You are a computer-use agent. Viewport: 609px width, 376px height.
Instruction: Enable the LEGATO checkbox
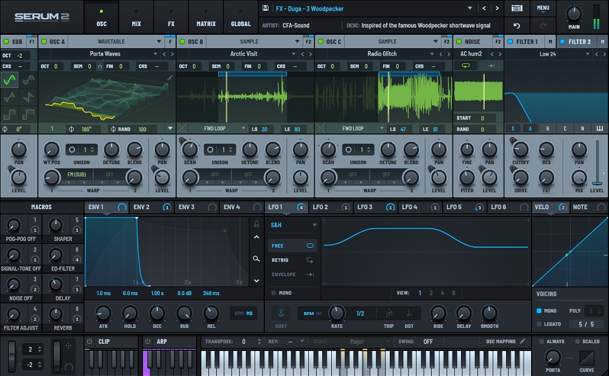point(539,324)
